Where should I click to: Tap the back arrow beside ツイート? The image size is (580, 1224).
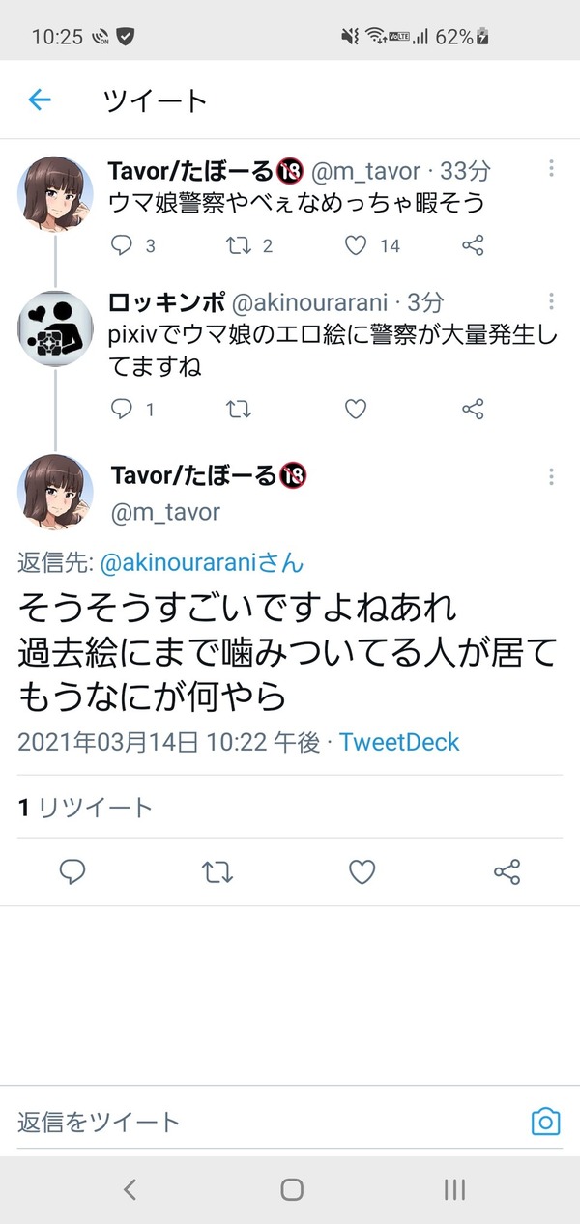point(40,100)
